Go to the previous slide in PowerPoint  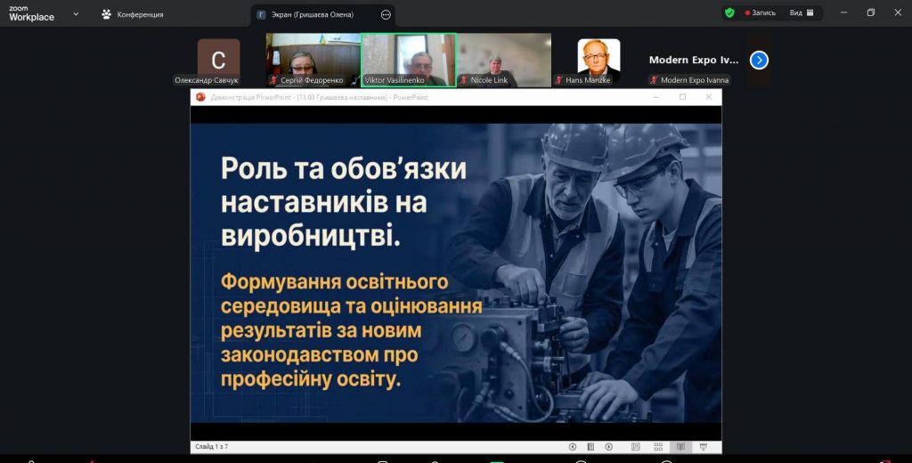[573, 446]
